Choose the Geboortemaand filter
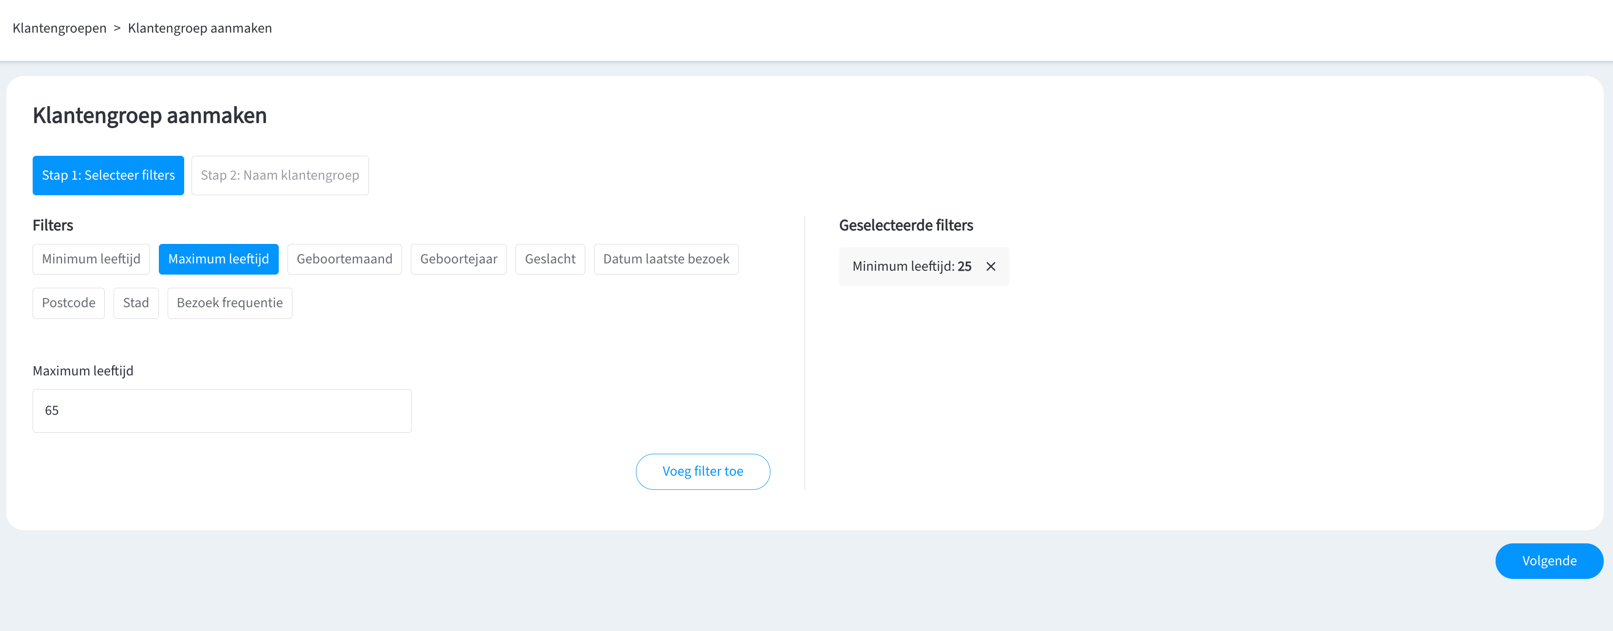 345,259
